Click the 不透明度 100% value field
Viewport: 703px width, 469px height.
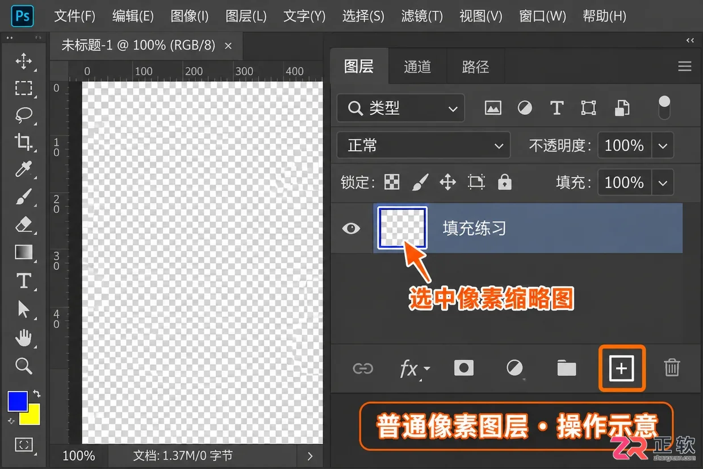tap(624, 146)
